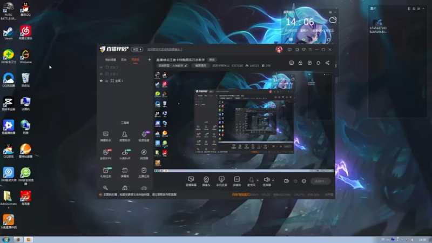432x243 pixels.
Task: Select the 文本2 source row
Action: [x=125, y=67]
